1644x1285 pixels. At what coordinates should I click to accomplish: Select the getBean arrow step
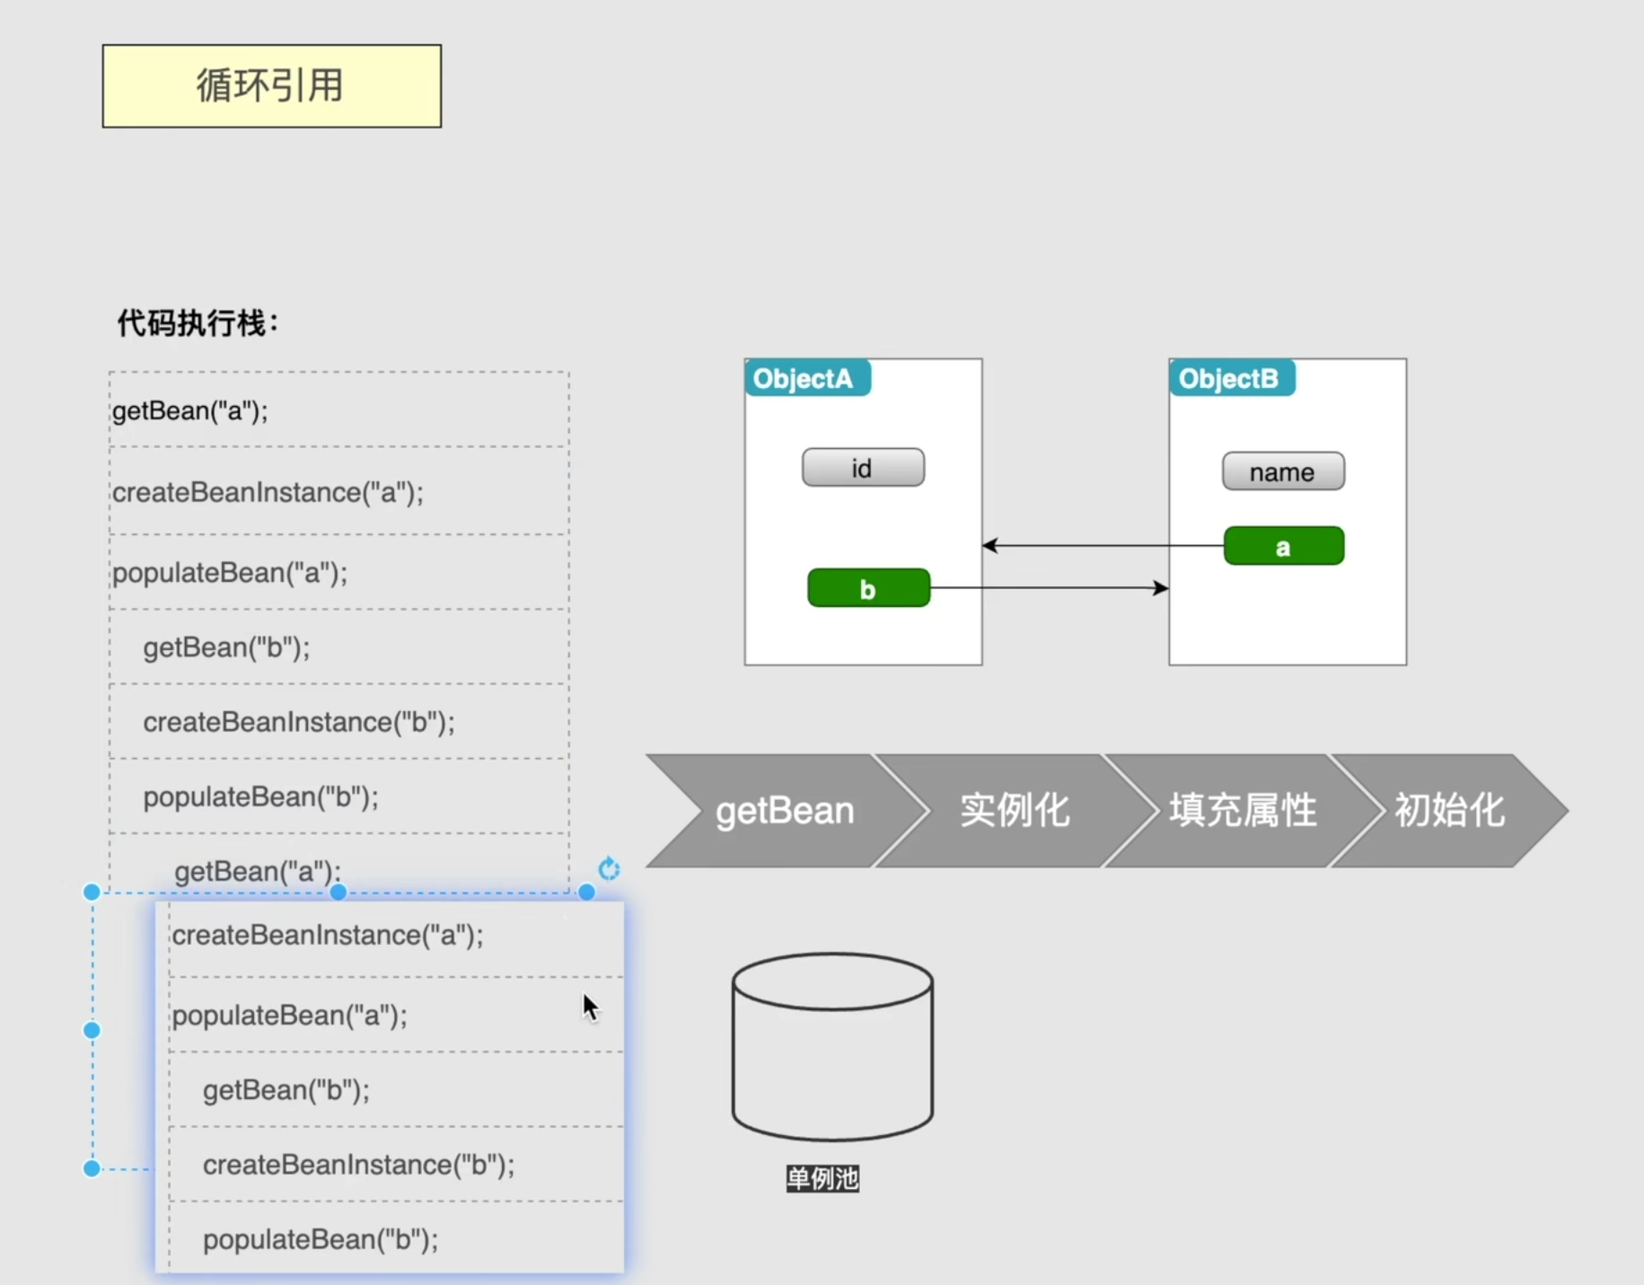[x=786, y=810]
